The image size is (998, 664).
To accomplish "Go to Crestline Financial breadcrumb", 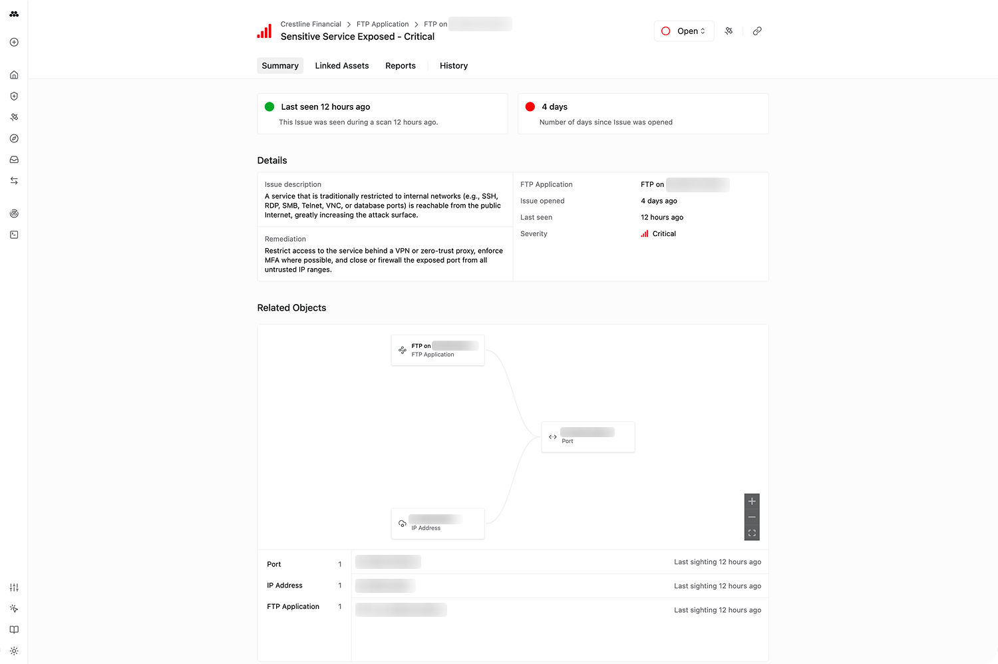I will coord(311,24).
